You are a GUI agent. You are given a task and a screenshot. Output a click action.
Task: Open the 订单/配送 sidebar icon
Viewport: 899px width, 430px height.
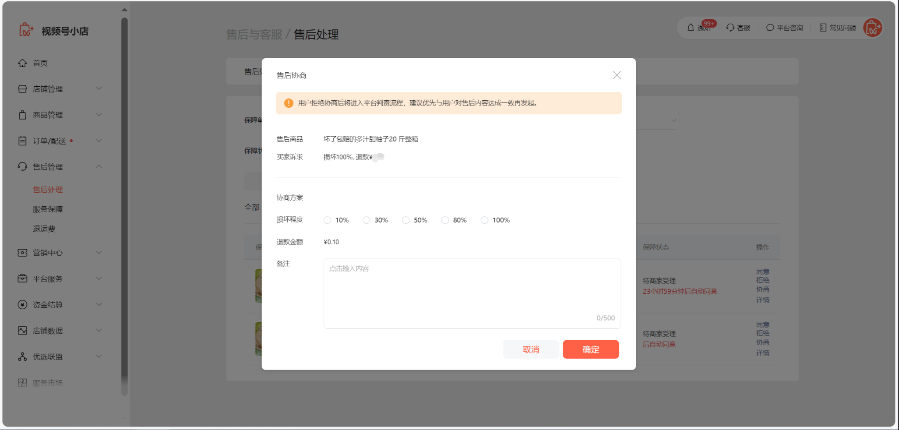pyautogui.click(x=23, y=141)
